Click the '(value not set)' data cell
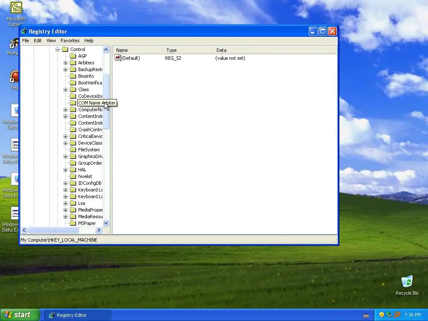 [x=230, y=58]
